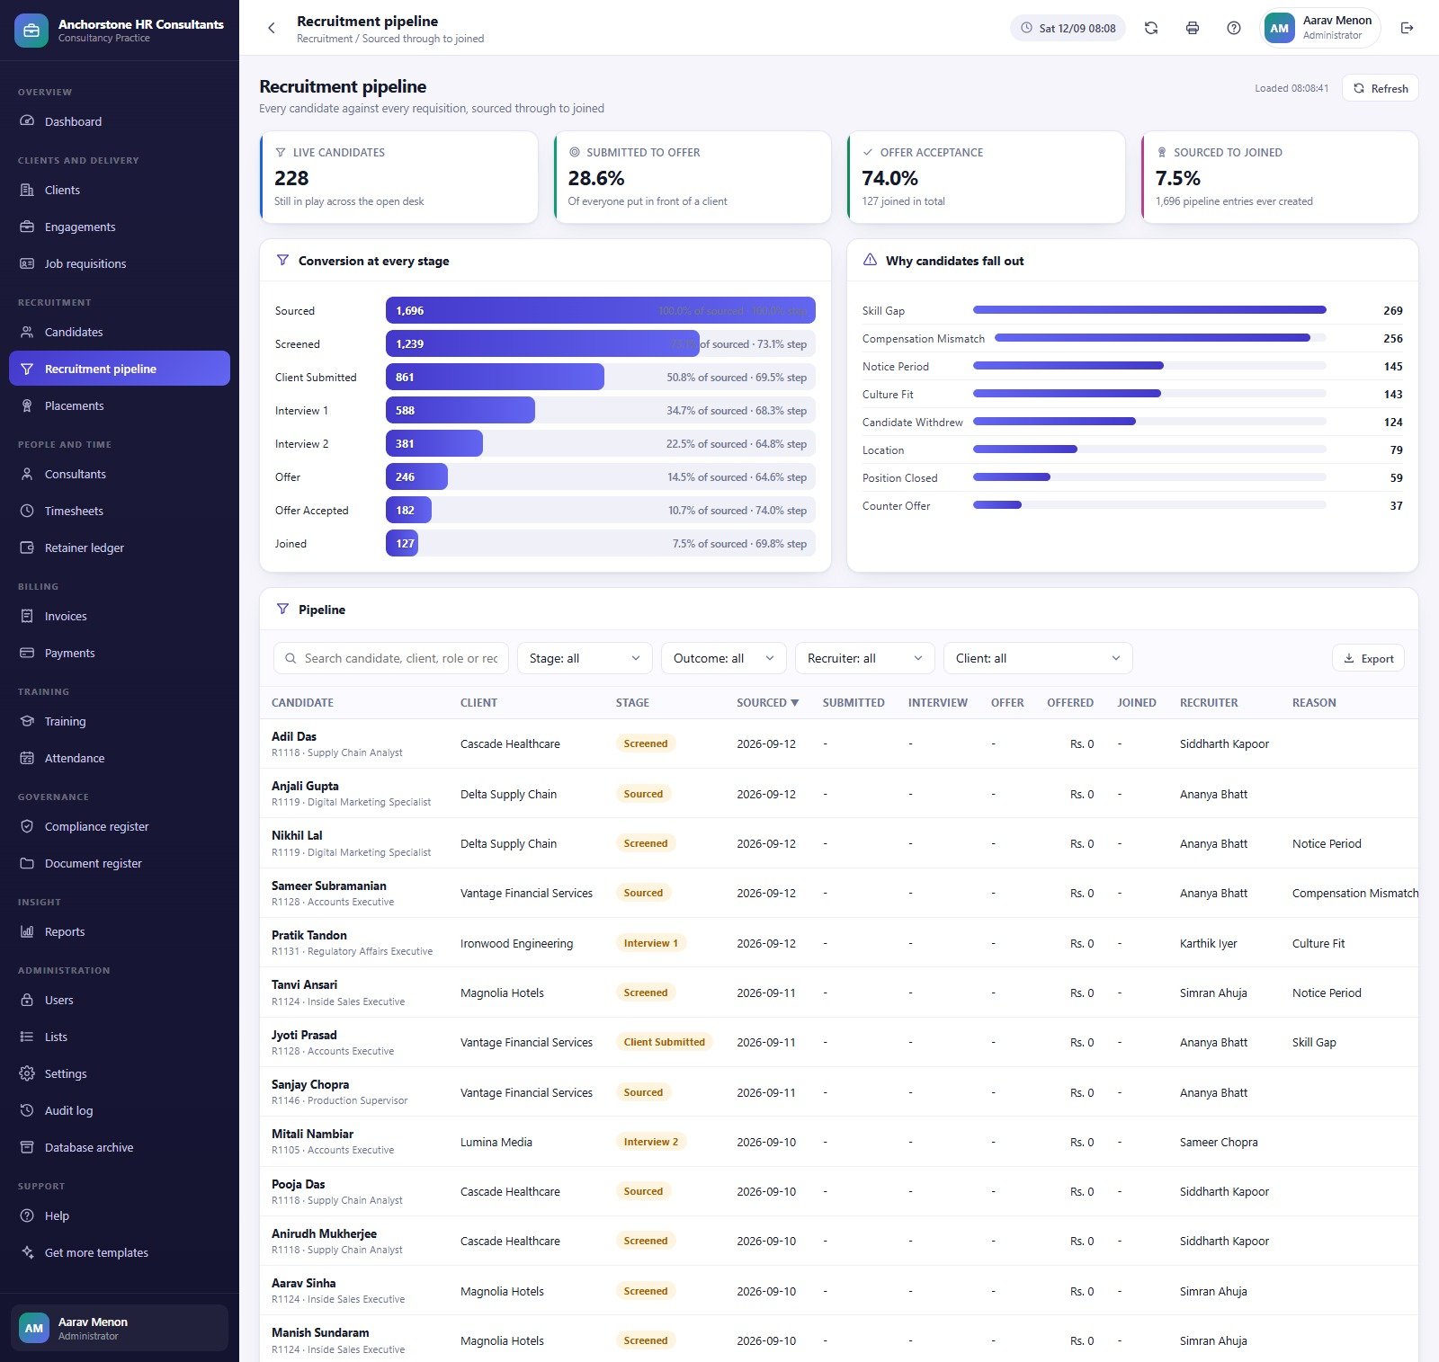Click the Settings gear icon in sidebar
The image size is (1439, 1362).
(27, 1073)
